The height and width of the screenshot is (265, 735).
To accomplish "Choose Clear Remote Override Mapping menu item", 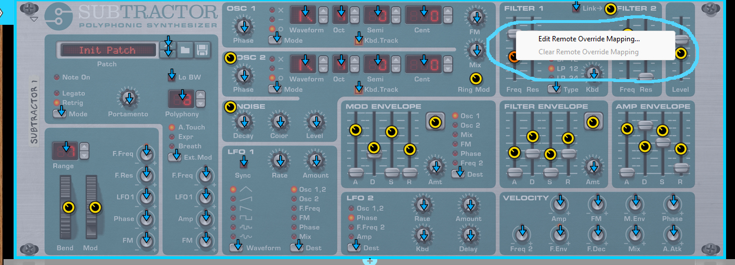I will pos(589,52).
